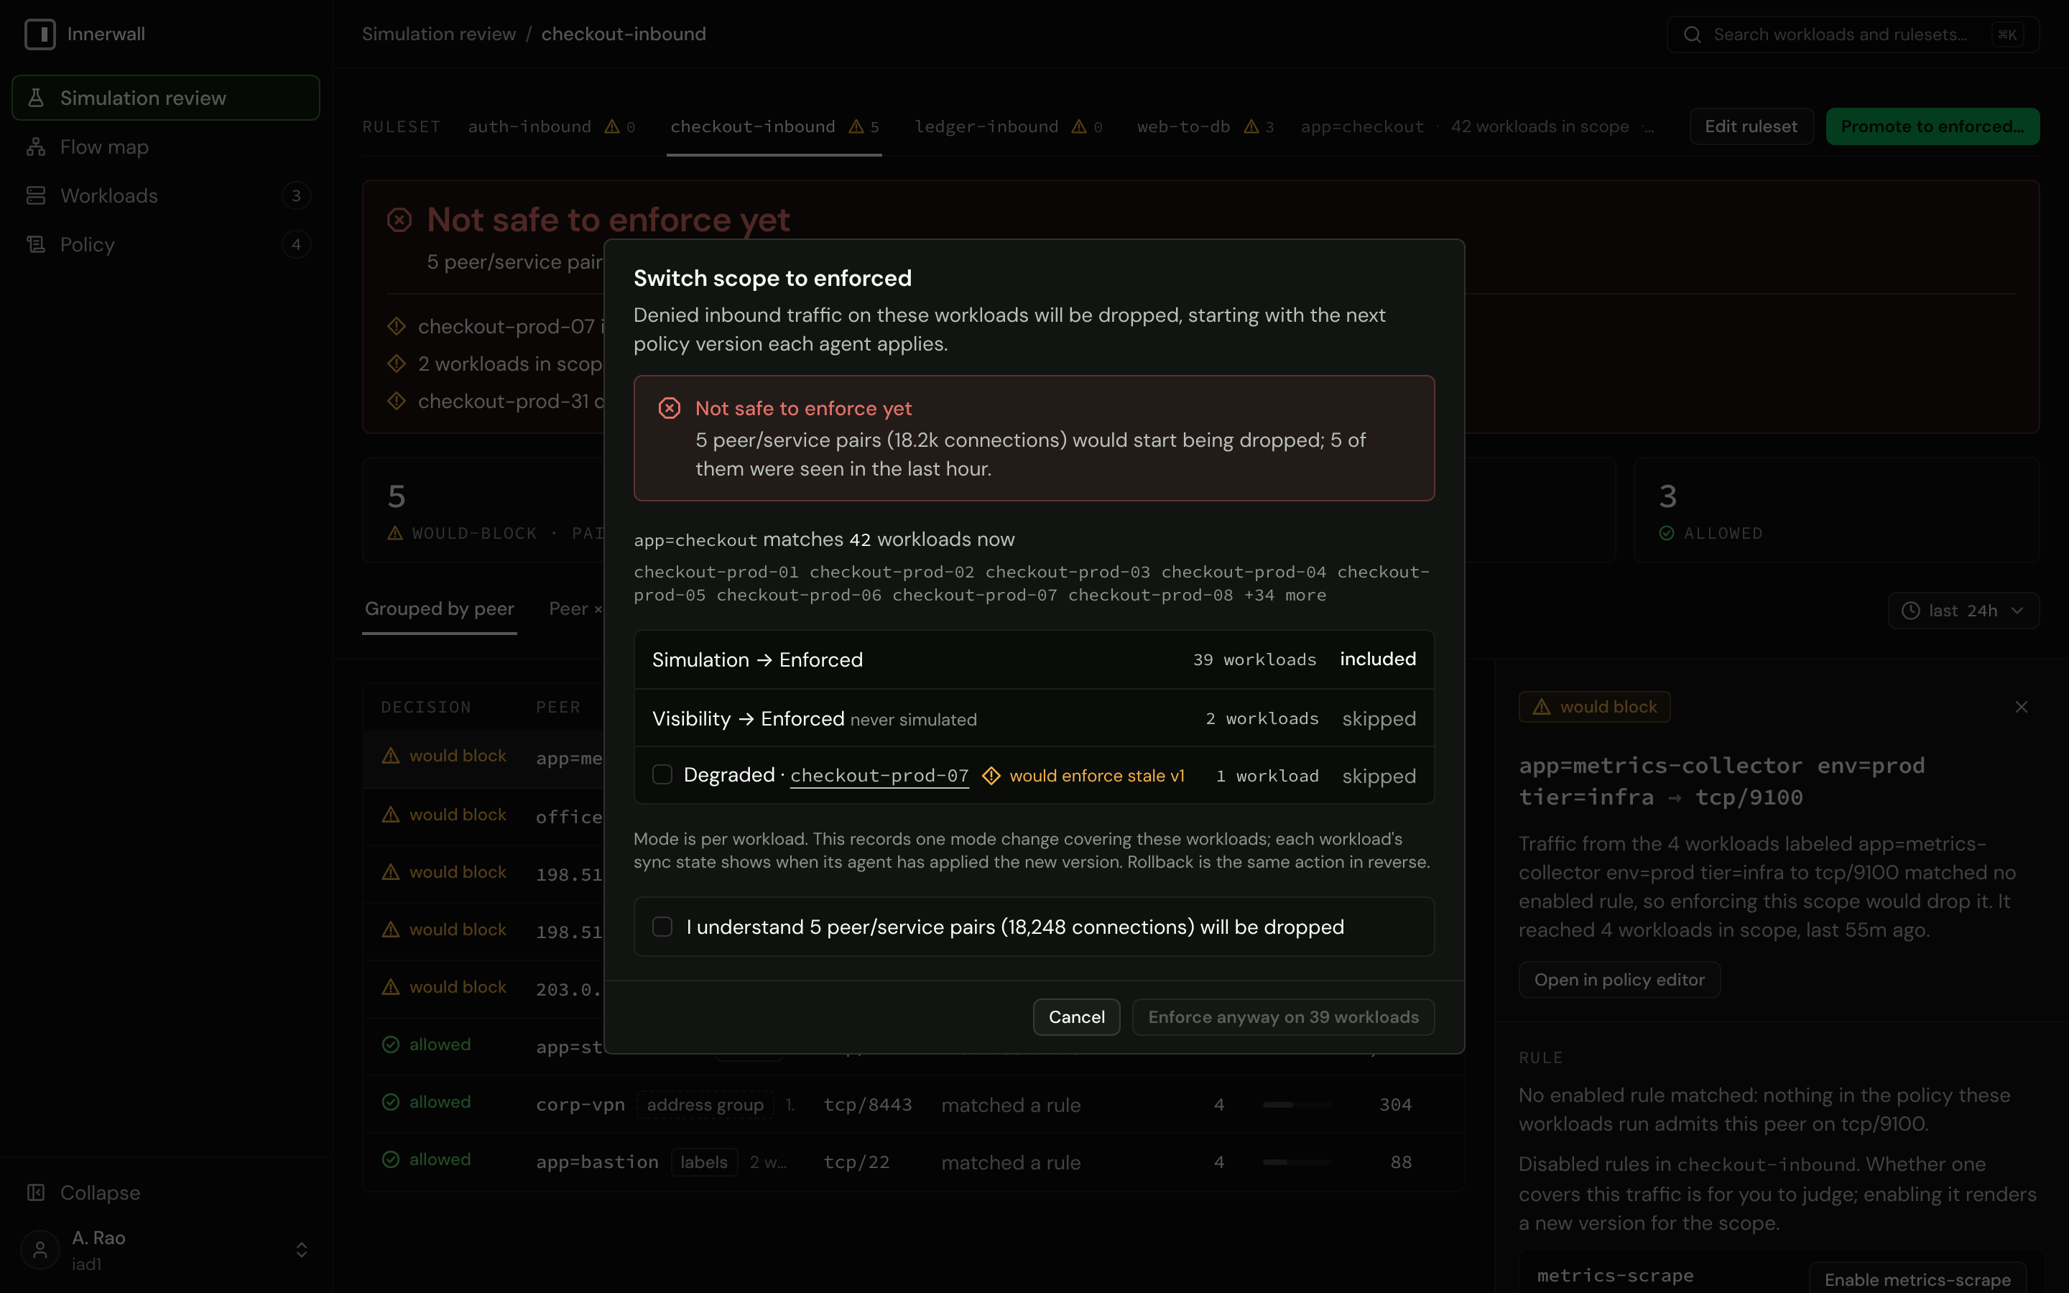The width and height of the screenshot is (2069, 1293).
Task: Cancel the enforce dialog
Action: 1076,1016
